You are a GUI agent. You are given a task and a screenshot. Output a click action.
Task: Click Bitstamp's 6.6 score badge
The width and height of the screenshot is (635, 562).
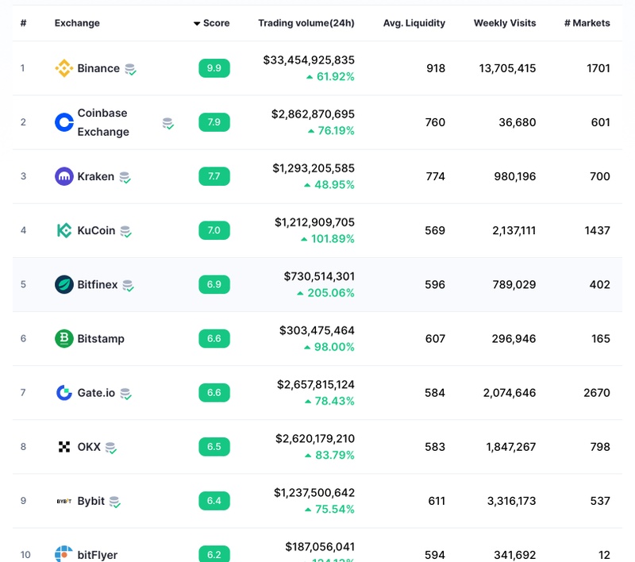coord(214,338)
